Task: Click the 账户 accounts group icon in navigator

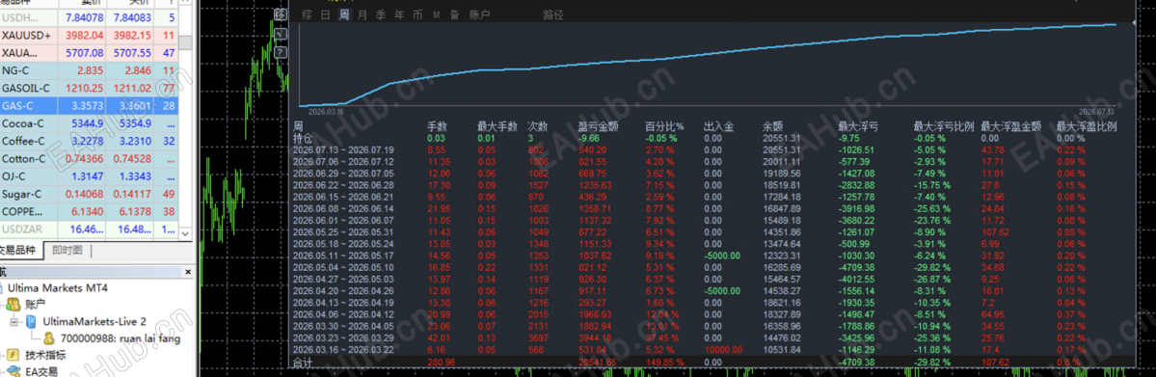Action: [x=13, y=305]
